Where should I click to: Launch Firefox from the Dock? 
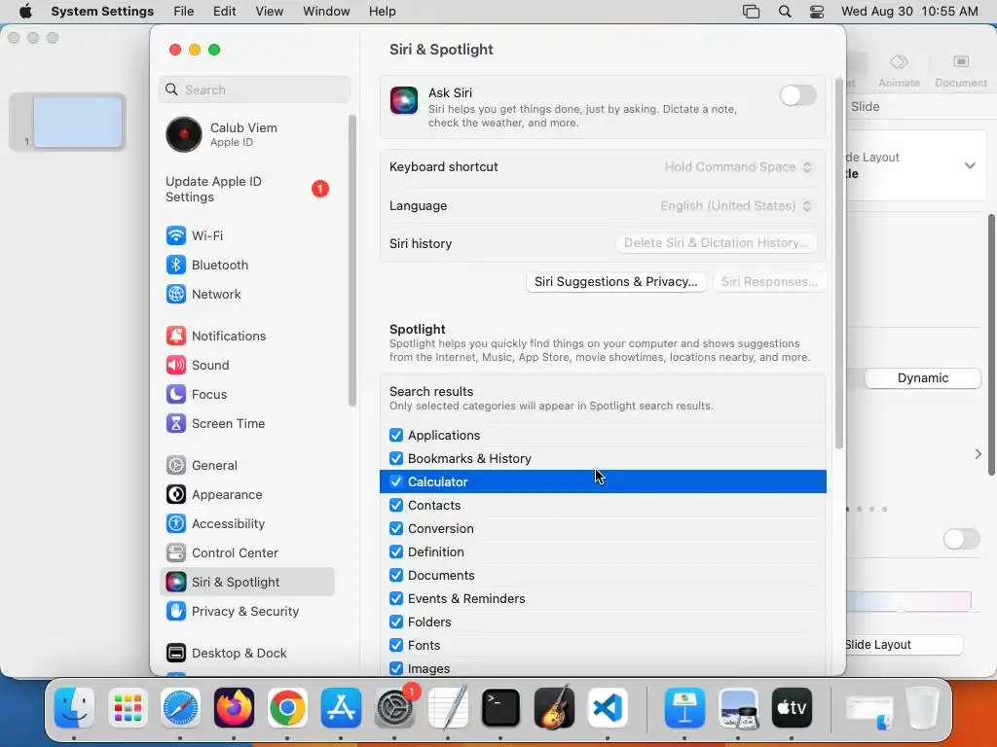click(x=234, y=708)
